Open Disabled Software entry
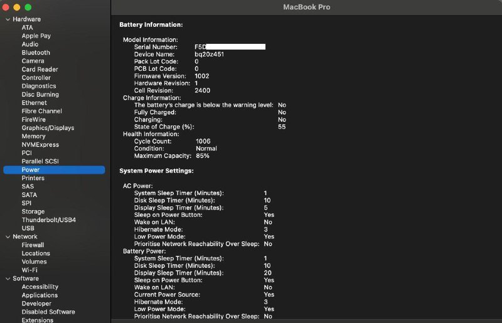The image size is (502, 323). pyautogui.click(x=48, y=312)
